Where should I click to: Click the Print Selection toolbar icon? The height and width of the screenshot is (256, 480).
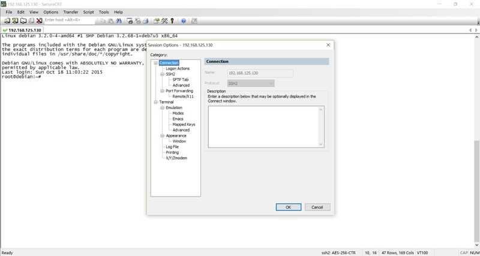[x=138, y=21]
